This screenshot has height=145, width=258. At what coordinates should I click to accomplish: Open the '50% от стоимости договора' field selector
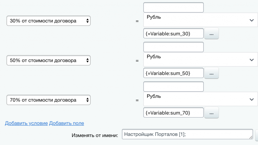pos(48,61)
